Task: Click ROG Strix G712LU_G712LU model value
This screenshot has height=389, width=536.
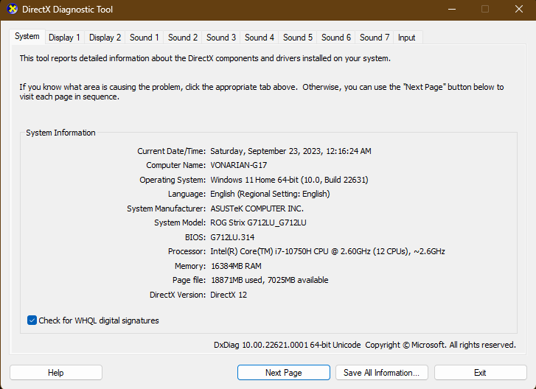Action: (259, 222)
